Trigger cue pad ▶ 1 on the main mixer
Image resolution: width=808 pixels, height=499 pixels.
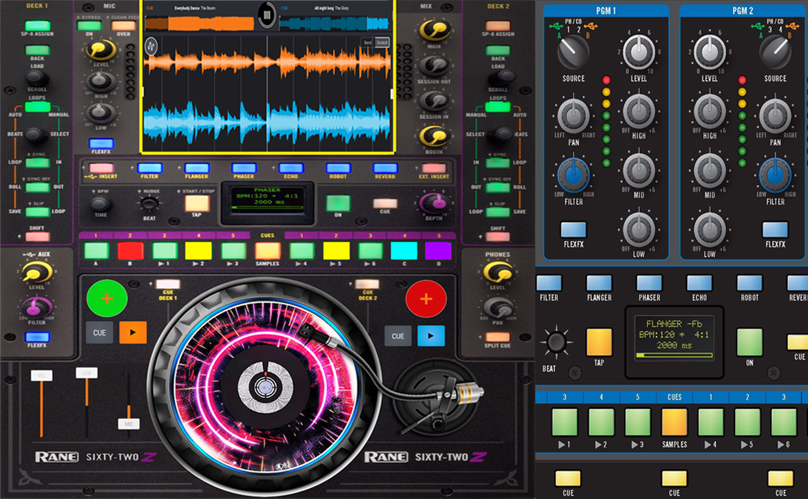point(166,251)
